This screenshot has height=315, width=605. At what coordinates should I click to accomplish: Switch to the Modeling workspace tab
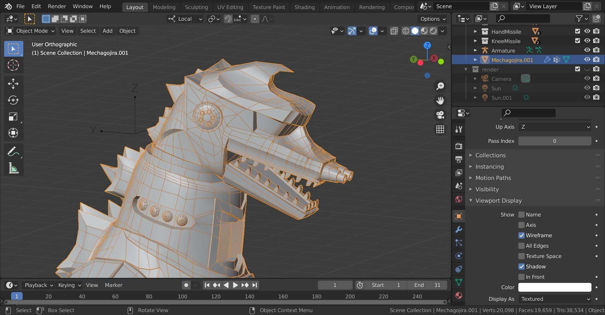164,7
